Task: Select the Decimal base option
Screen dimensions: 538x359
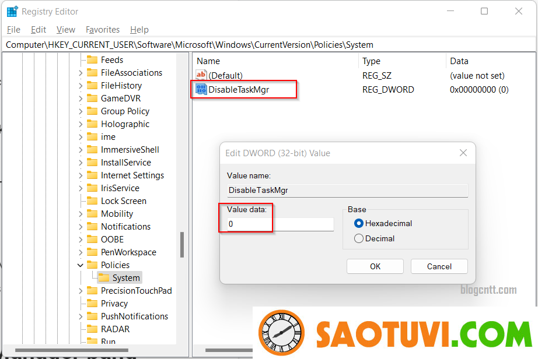Action: 359,238
